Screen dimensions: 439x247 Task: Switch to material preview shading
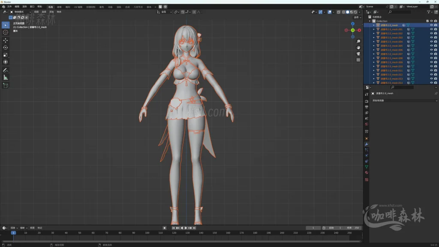(352, 12)
